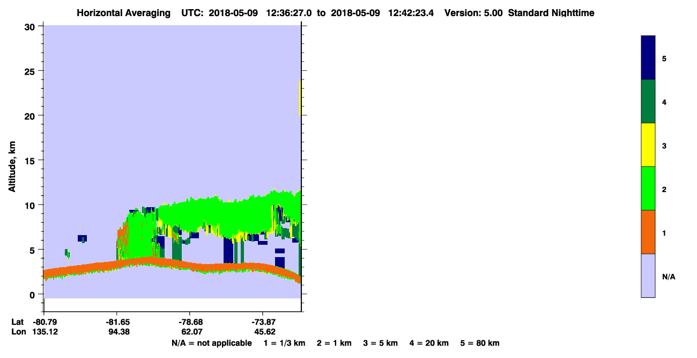
Task: Click the dark blue level 5 legend swatch
Action: coord(648,57)
